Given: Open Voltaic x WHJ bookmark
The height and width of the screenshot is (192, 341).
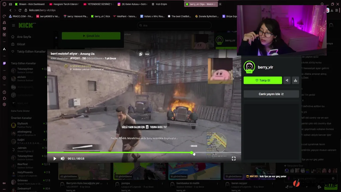Looking at the screenshot, I should coord(152,16).
